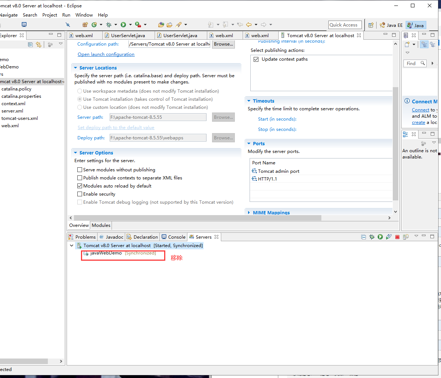Click the Run Last Tool external tools icon
The image size is (441, 378).
[138, 25]
